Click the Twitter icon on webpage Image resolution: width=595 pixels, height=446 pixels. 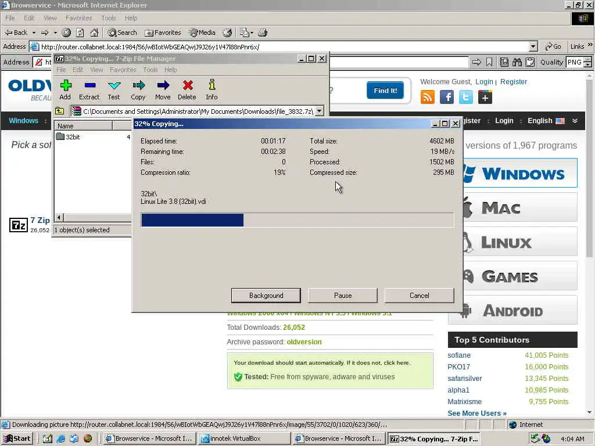tap(466, 97)
